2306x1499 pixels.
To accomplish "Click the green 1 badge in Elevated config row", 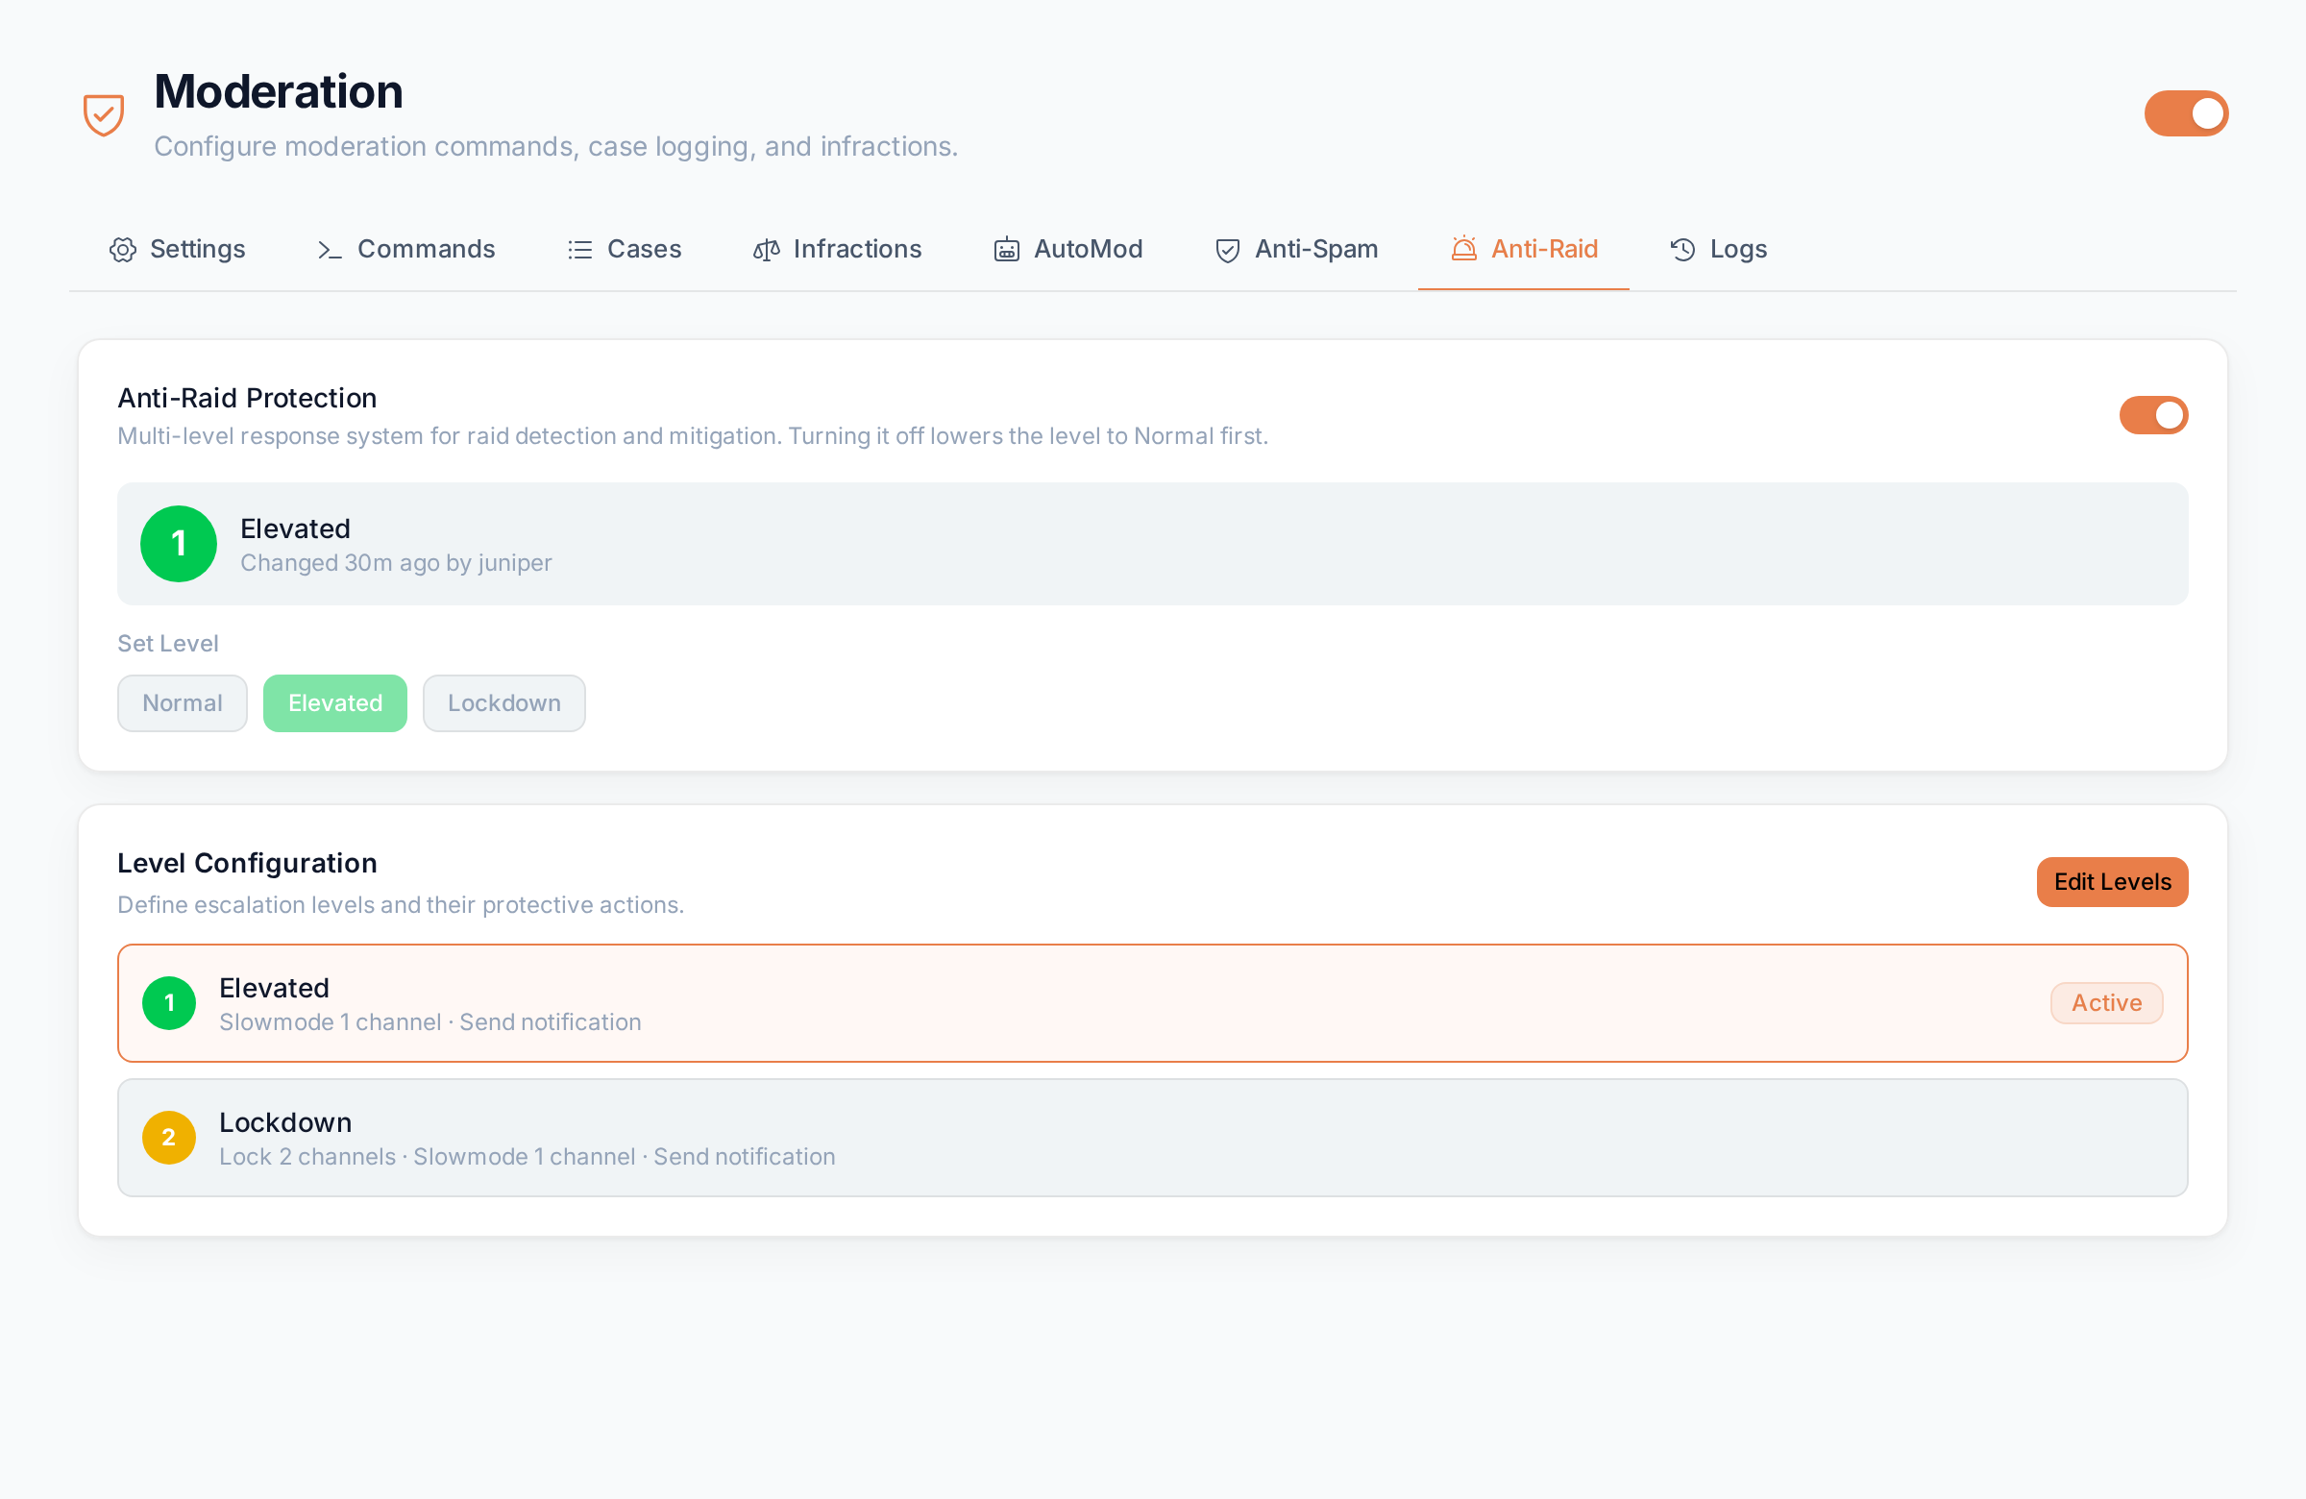I will pyautogui.click(x=169, y=1003).
